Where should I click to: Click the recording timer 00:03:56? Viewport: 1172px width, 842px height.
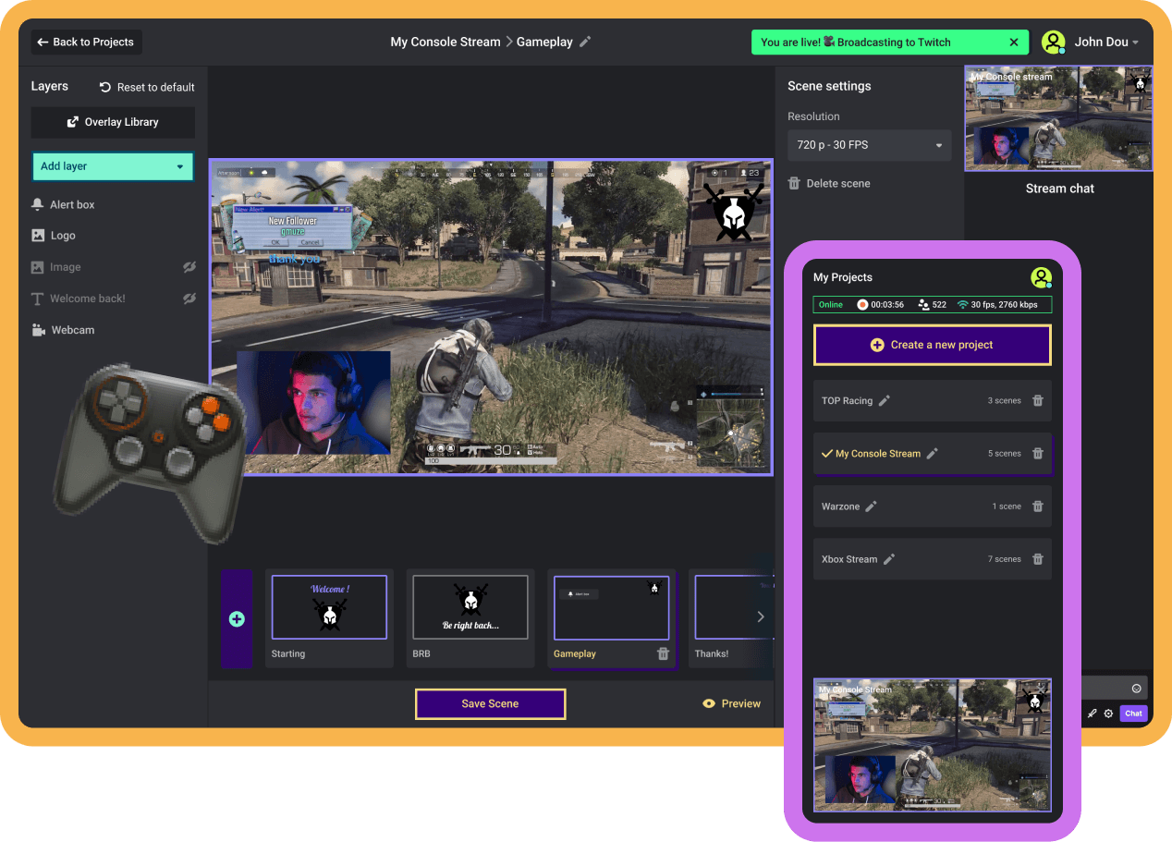[881, 305]
